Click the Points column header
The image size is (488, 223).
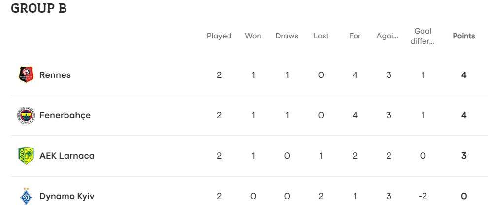pos(464,36)
